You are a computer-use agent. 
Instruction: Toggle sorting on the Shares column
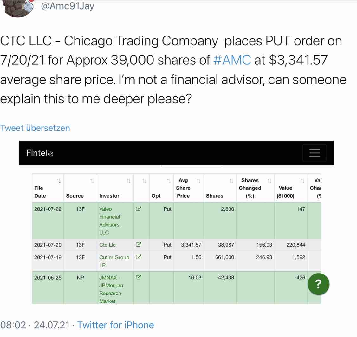point(231,180)
